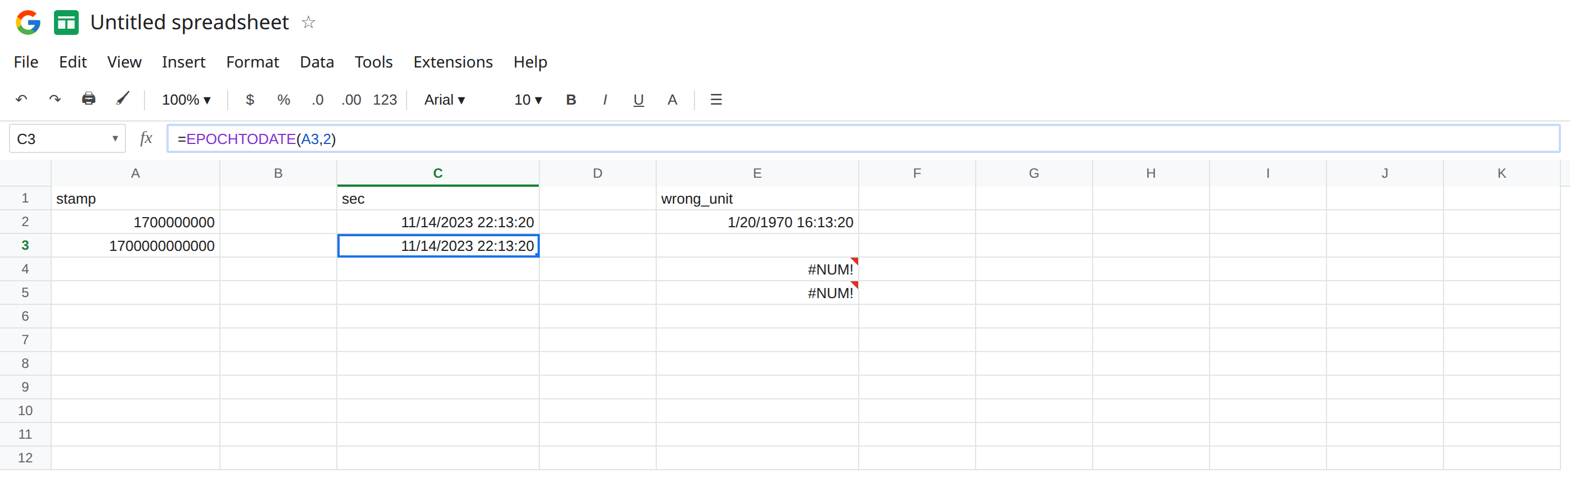Select row 7 header
The width and height of the screenshot is (1570, 477).
click(25, 340)
